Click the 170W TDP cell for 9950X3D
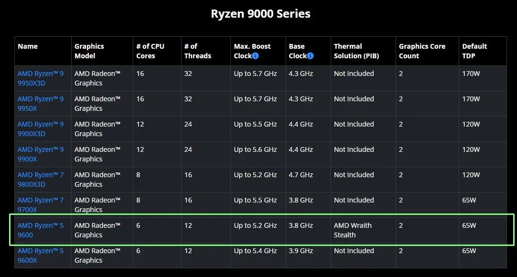The width and height of the screenshot is (517, 277). coord(471,74)
